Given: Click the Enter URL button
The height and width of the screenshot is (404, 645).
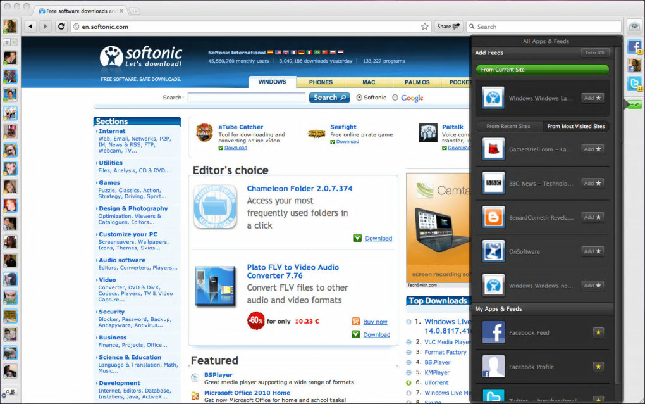Looking at the screenshot, I should point(595,53).
